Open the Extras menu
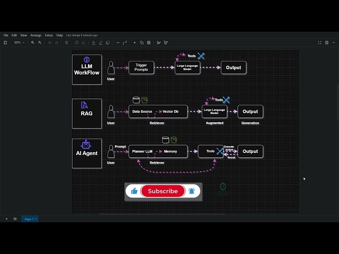This screenshot has width=339, height=254. [x=49, y=35]
